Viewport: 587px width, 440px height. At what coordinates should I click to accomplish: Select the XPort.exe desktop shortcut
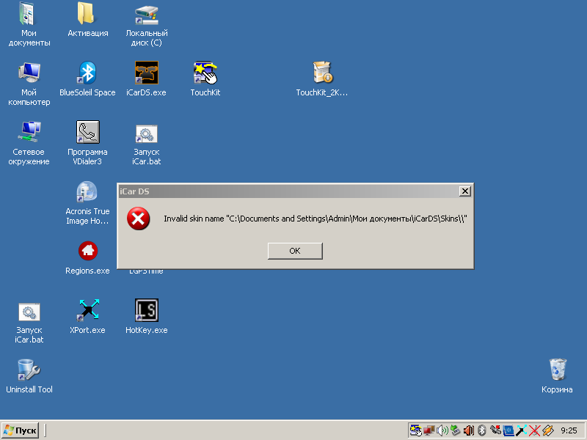click(x=87, y=317)
